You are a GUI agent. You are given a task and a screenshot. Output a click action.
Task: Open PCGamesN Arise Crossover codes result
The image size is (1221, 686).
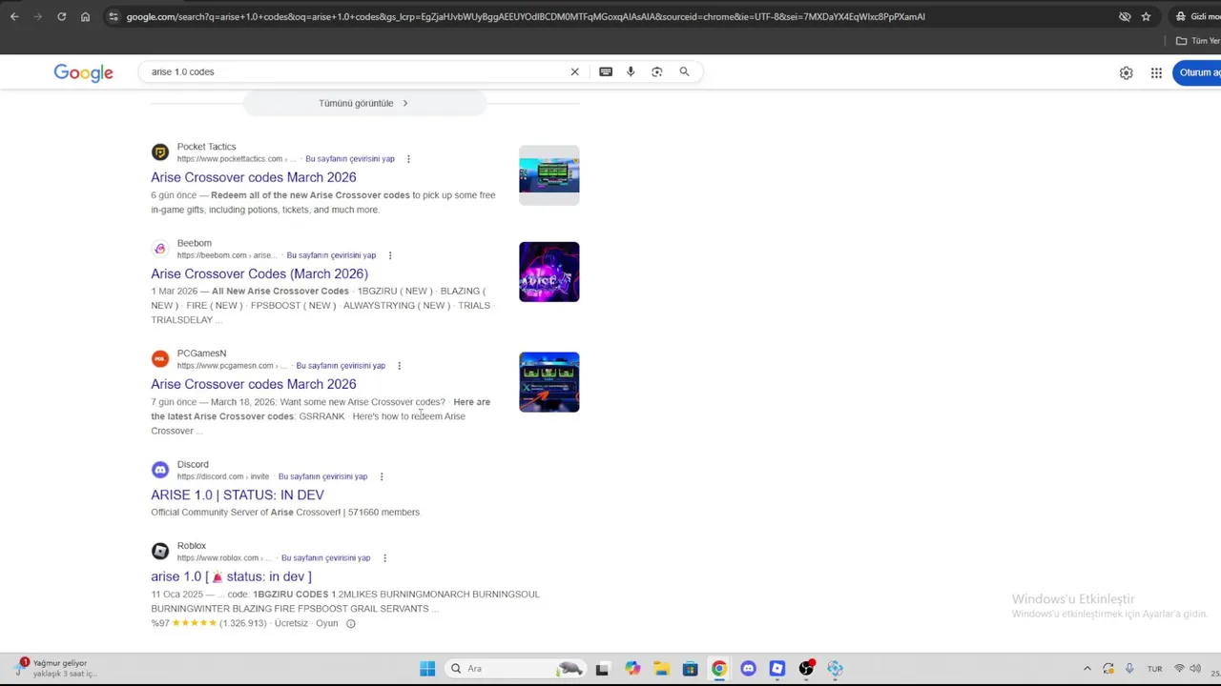[x=253, y=384]
